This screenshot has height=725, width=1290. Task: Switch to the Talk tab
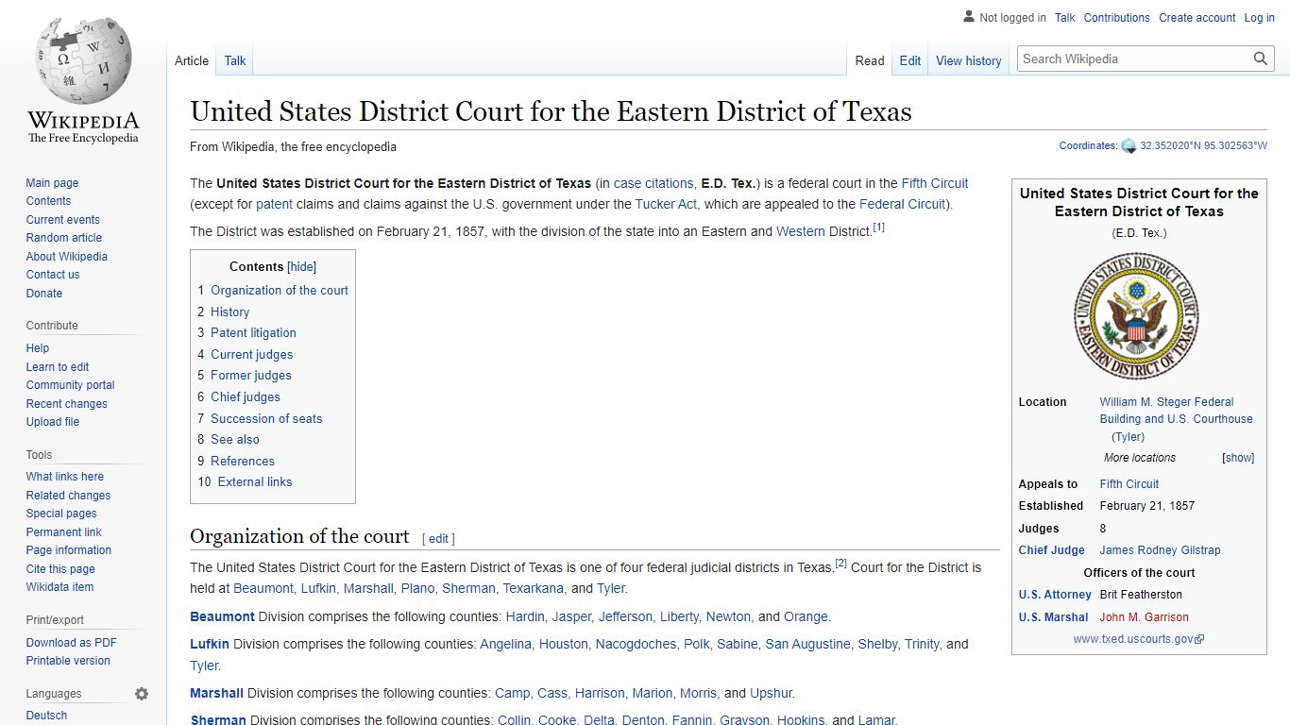point(235,60)
